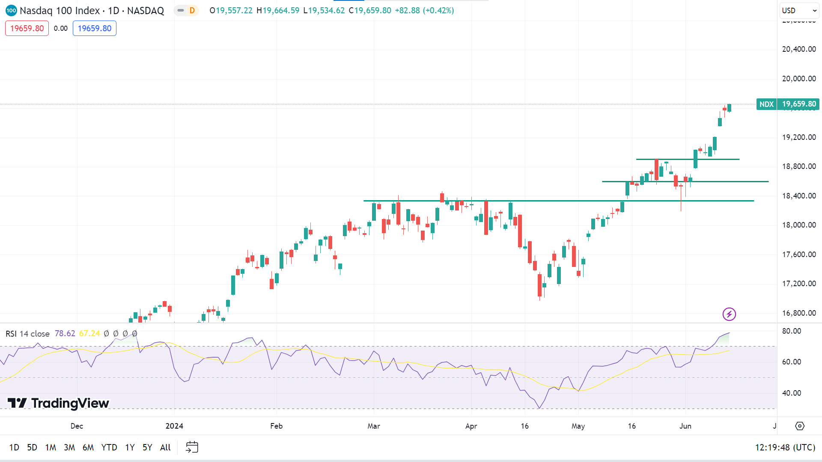
Task: Click the NDX price label on axis
Action: click(x=766, y=104)
